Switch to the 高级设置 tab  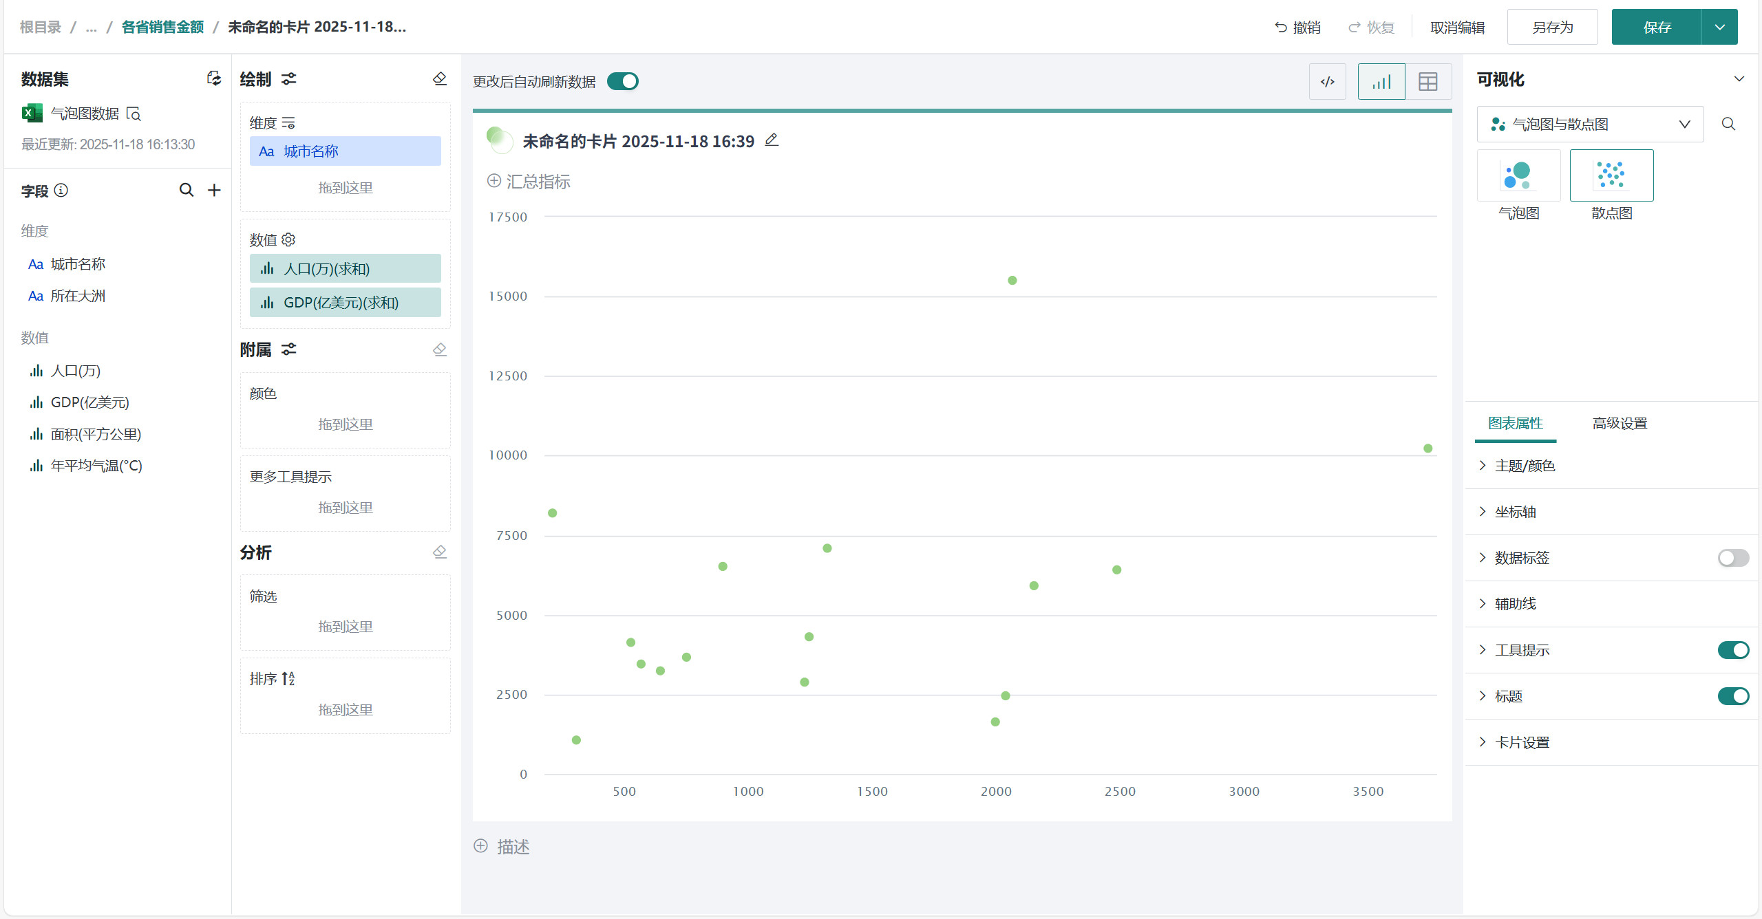pyautogui.click(x=1620, y=423)
